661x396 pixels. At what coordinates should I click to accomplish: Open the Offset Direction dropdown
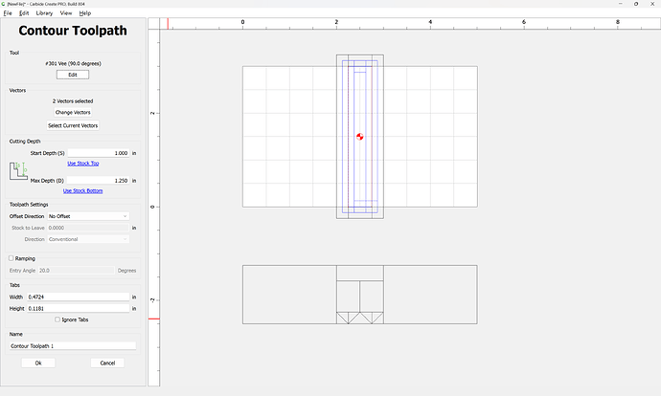point(88,216)
